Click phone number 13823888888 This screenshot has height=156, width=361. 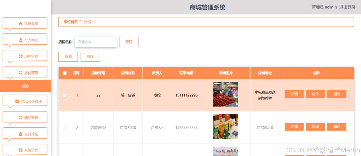click(x=186, y=128)
